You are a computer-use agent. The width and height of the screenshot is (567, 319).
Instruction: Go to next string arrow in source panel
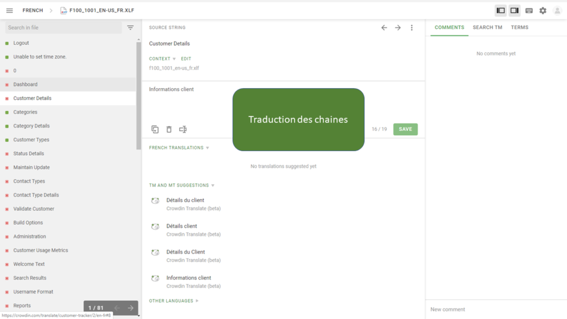pos(398,28)
